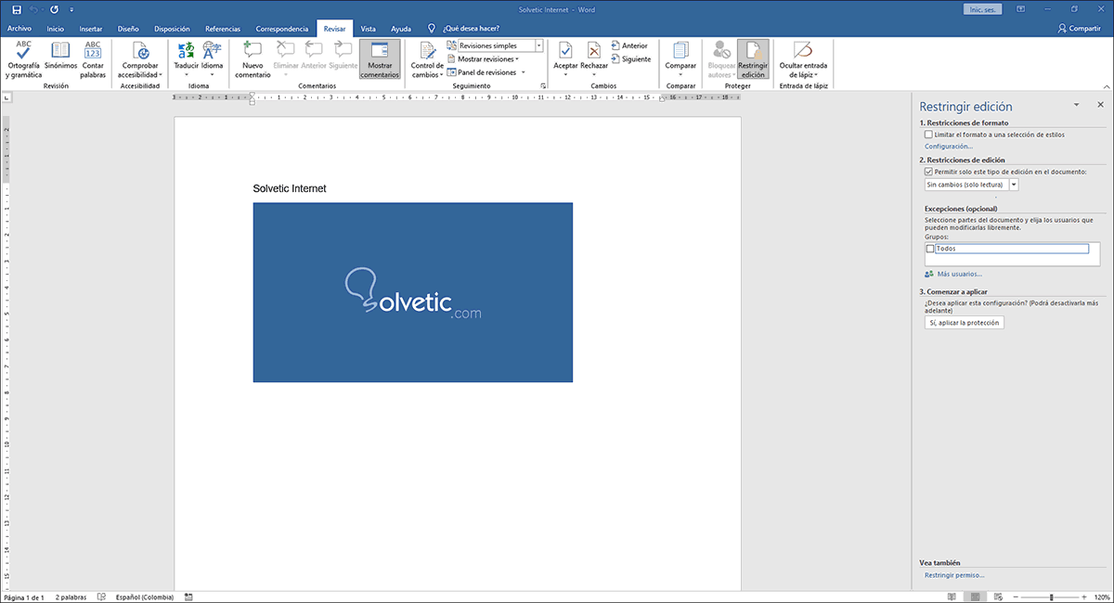Run Ortografía y gramática check

(24, 60)
